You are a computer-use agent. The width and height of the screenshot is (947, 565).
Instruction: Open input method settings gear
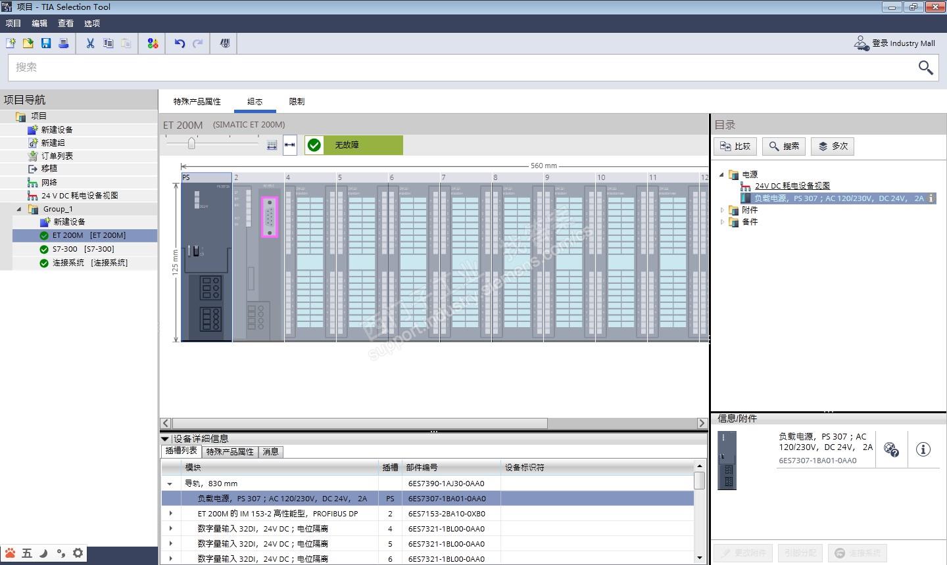coord(78,553)
